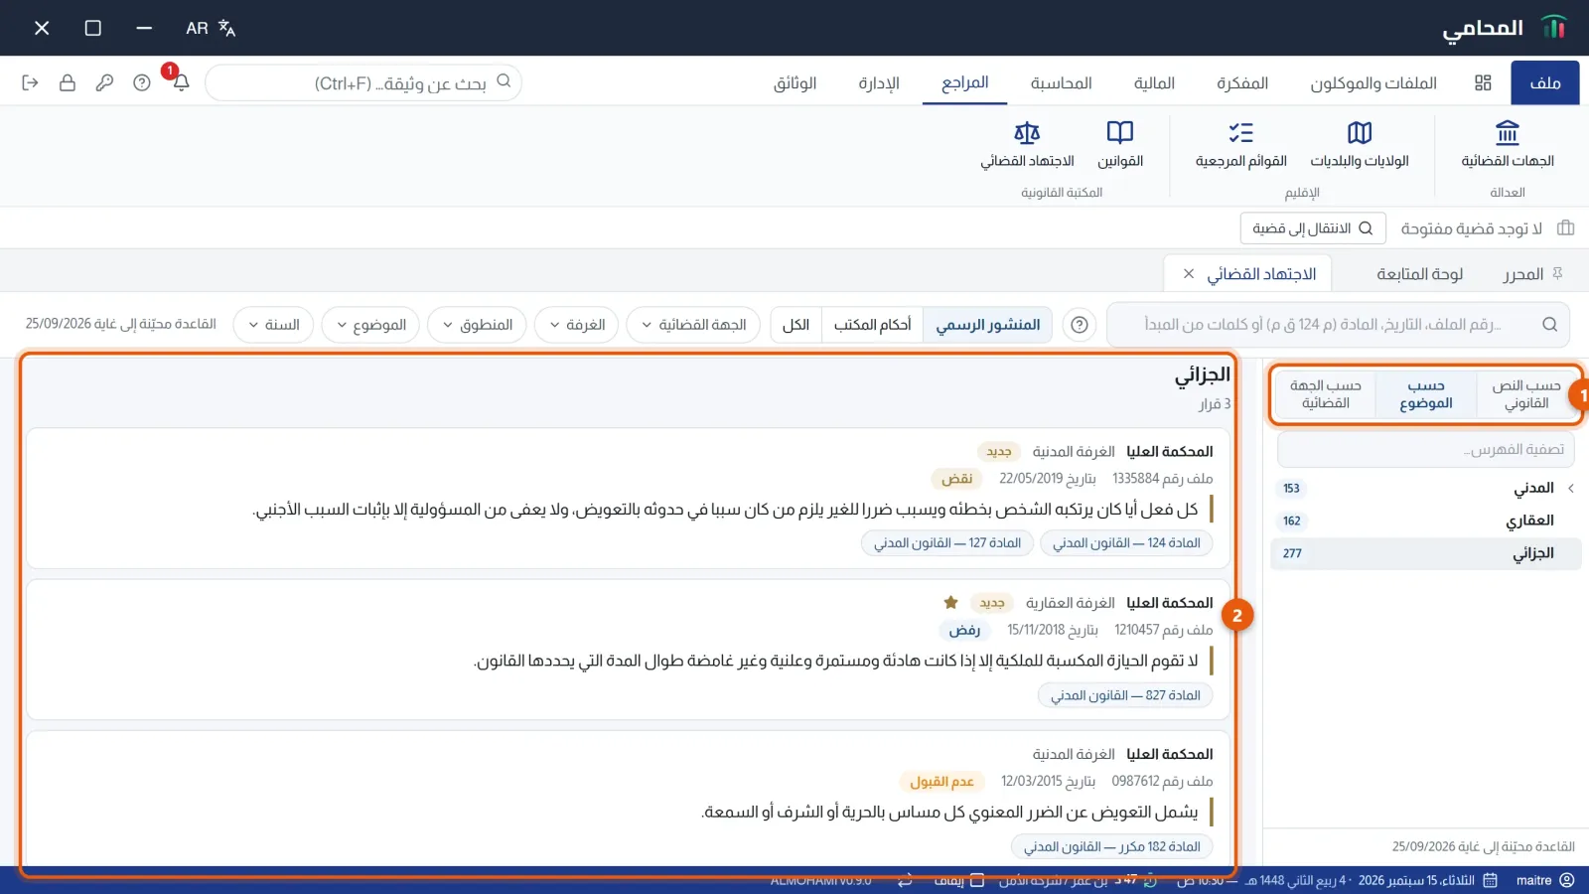The width and height of the screenshot is (1589, 894).
Task: Select the الكل filter
Action: coord(795,325)
